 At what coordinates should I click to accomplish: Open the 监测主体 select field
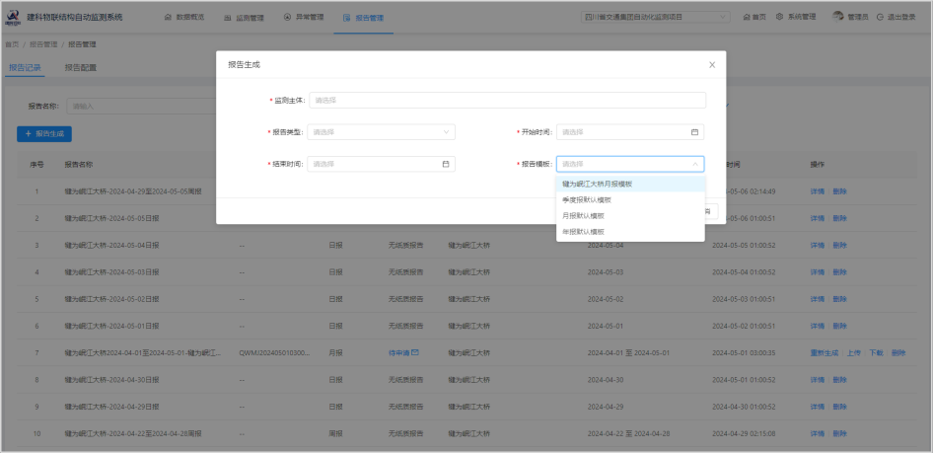pos(508,100)
